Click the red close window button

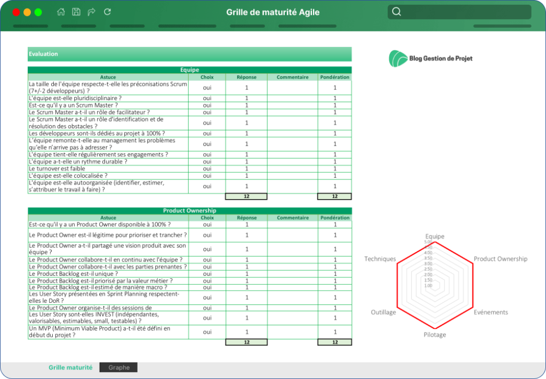(16, 12)
